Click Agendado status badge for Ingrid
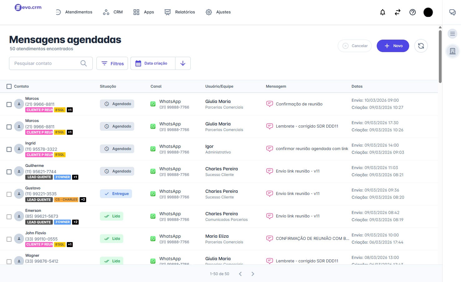461x282 pixels. [x=117, y=149]
